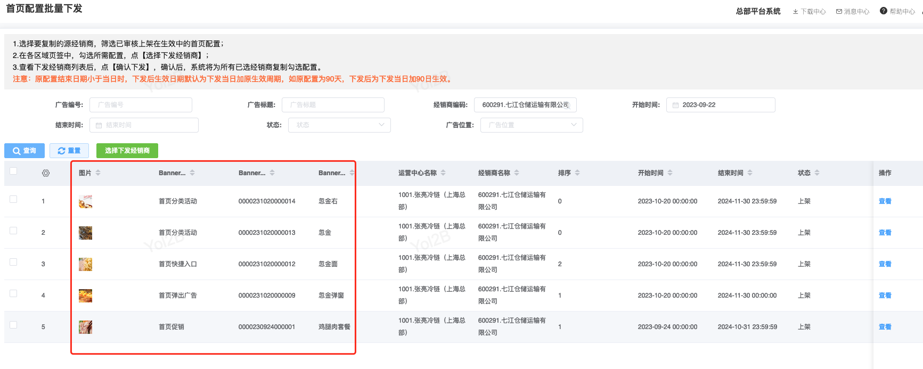The image size is (923, 369).
Task: Expand the 状态 dropdown filter
Action: [339, 125]
